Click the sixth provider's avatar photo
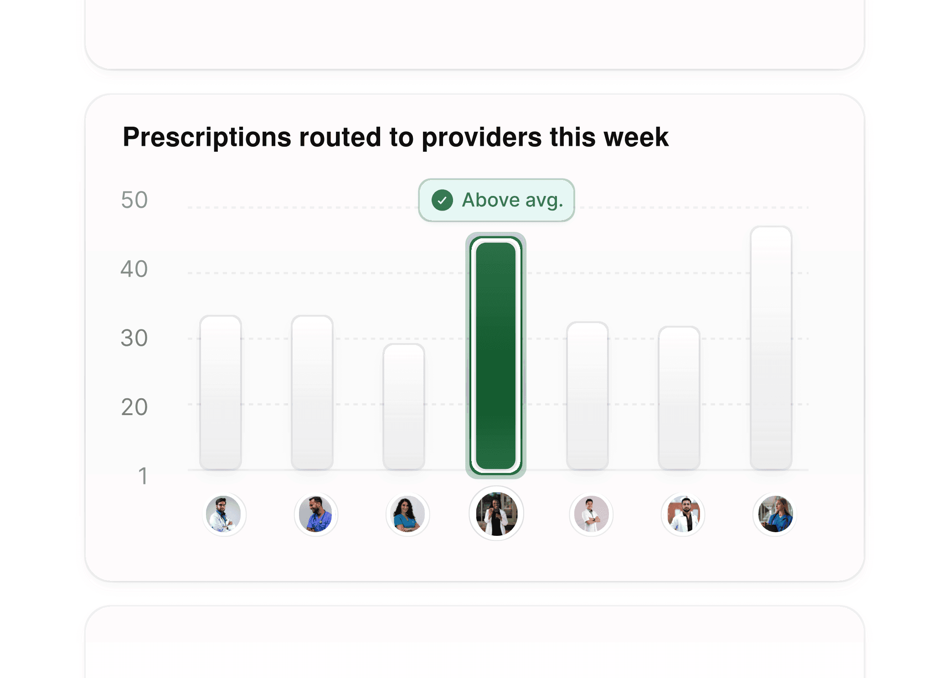948x678 pixels. [x=683, y=514]
